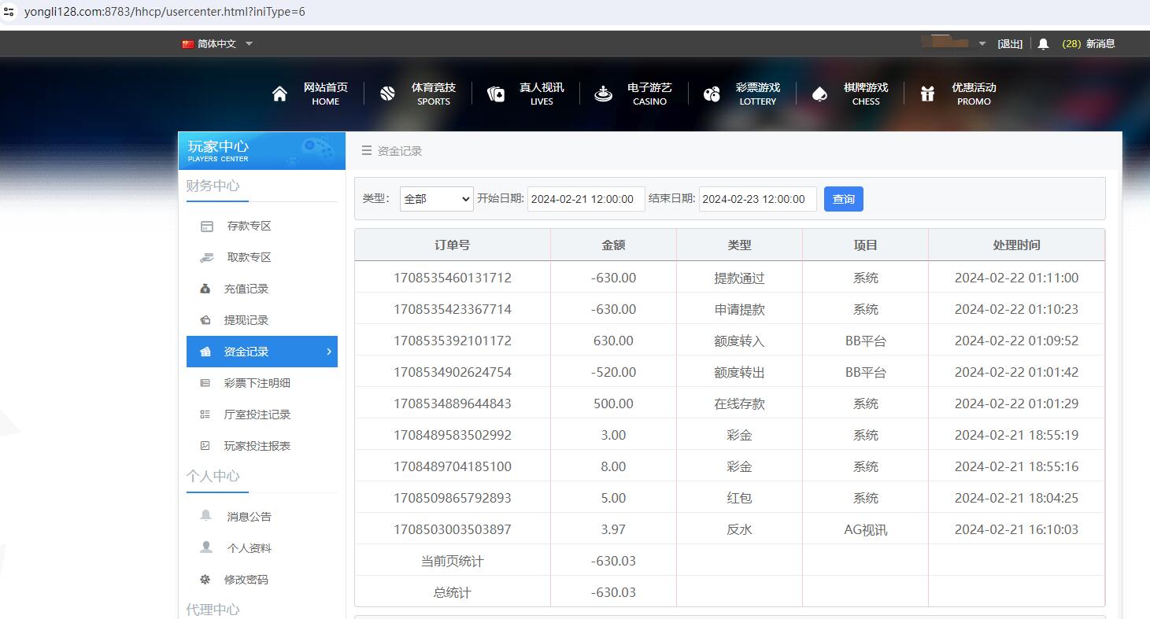Go to 提现记录 withdrawal records
The width and height of the screenshot is (1150, 619).
pyautogui.click(x=246, y=320)
